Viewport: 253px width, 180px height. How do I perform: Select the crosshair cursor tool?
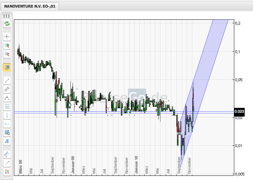(7, 37)
